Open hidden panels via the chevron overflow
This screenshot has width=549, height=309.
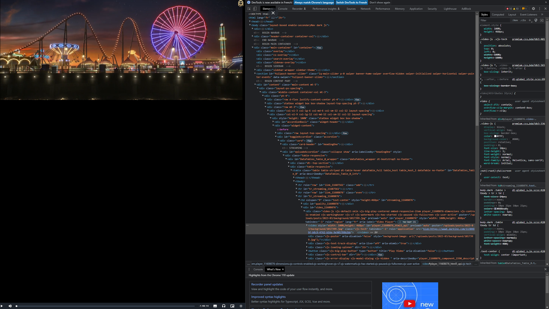pos(542,14)
